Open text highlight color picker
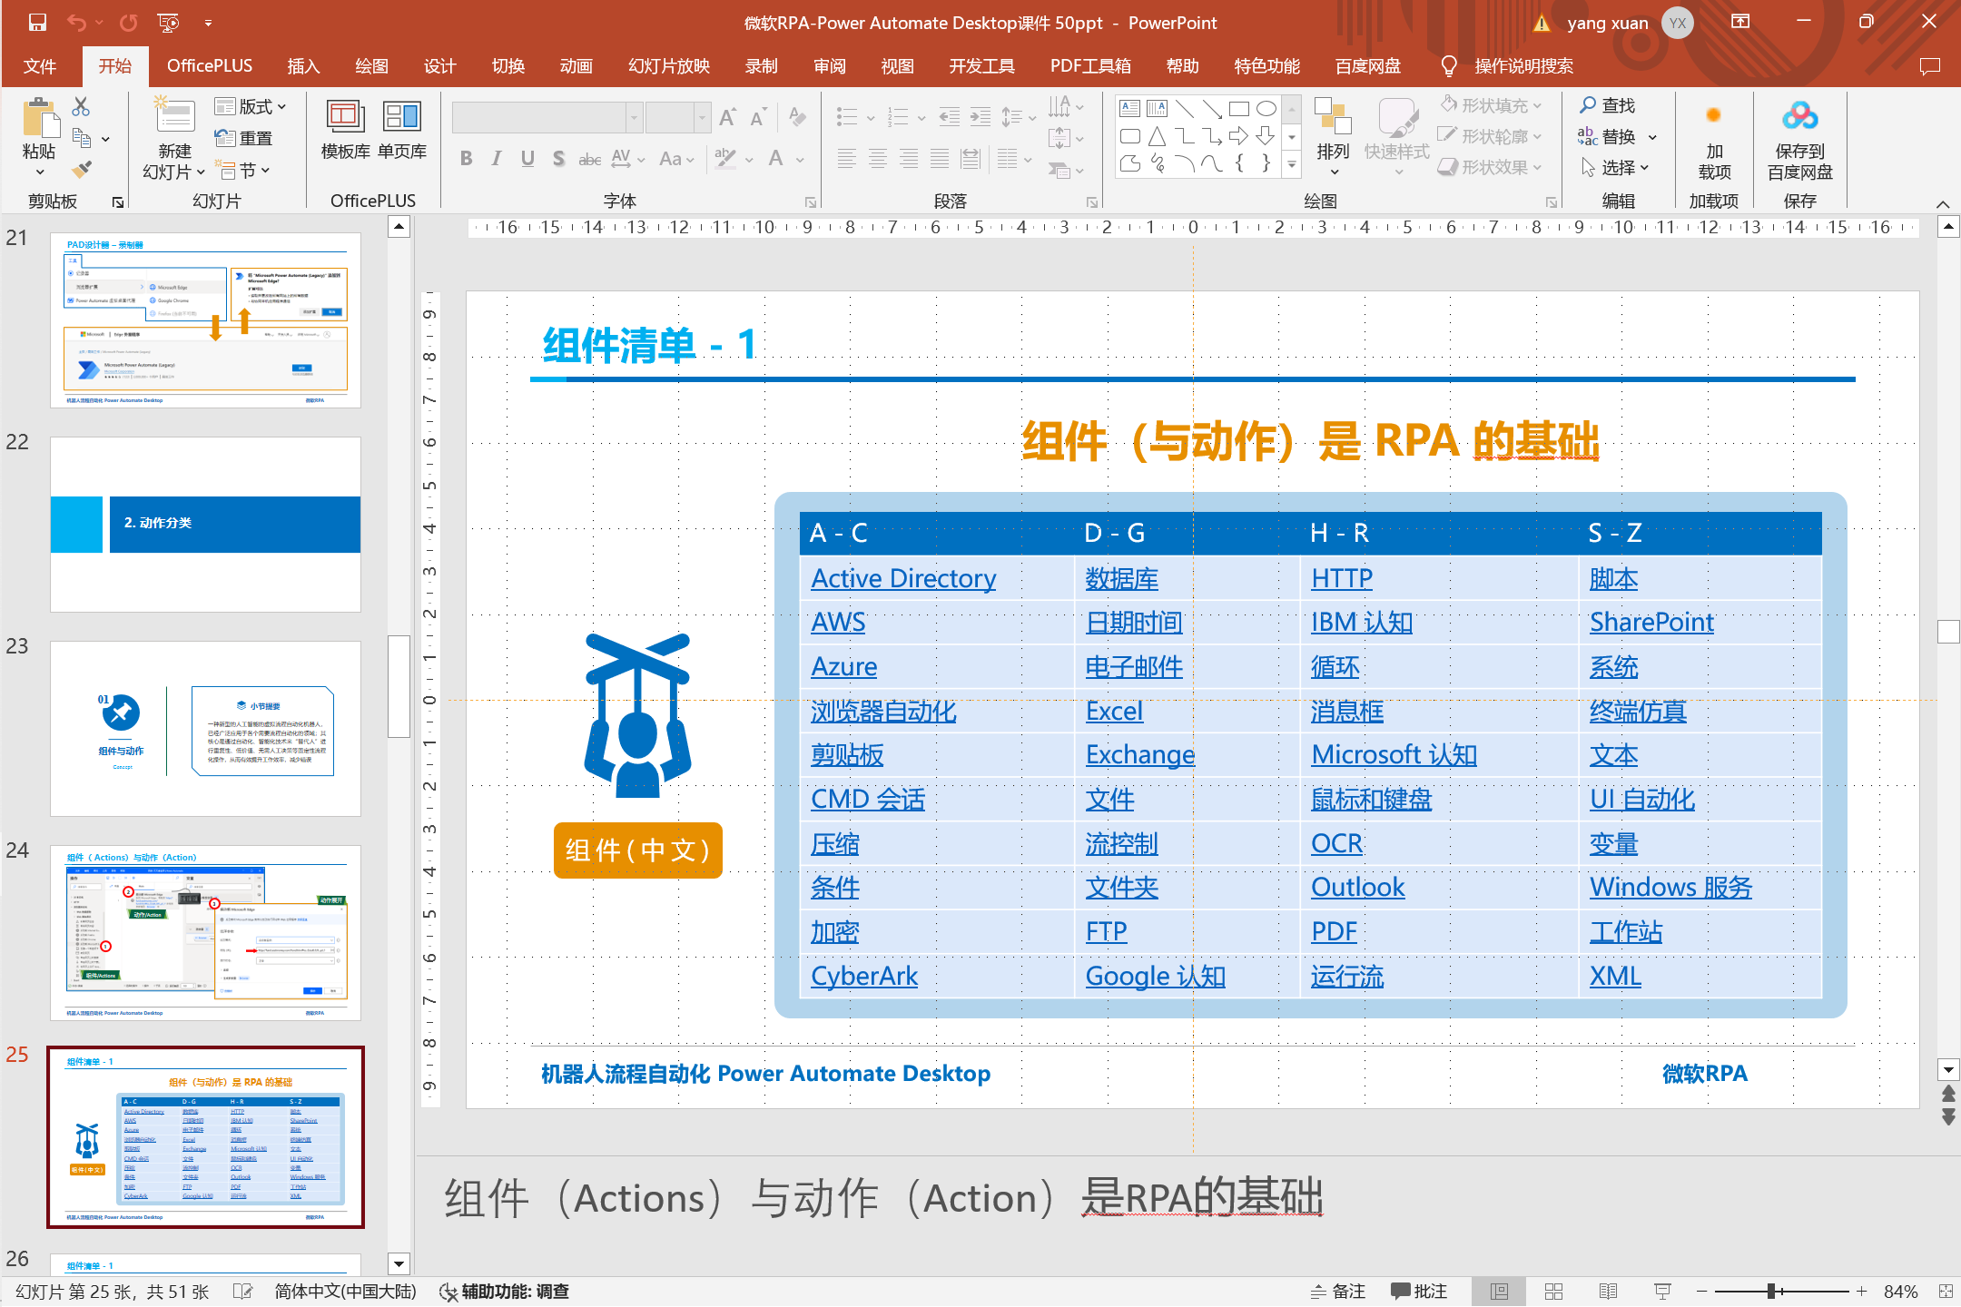 [749, 160]
